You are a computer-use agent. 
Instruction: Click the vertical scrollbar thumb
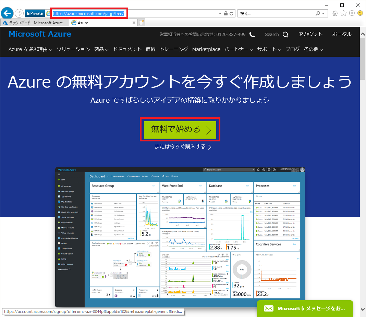(x=363, y=59)
